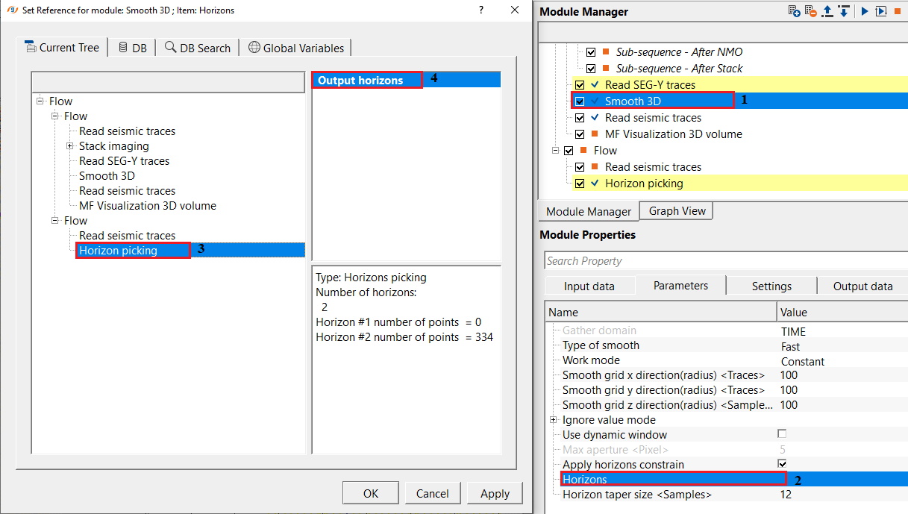Image resolution: width=908 pixels, height=514 pixels.
Task: Select the Output horizons list item
Action: point(406,81)
